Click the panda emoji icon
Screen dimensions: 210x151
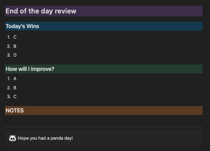tap(13, 138)
